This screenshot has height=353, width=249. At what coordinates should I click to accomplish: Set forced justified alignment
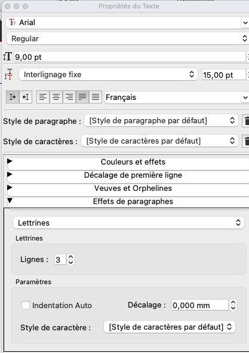point(96,97)
